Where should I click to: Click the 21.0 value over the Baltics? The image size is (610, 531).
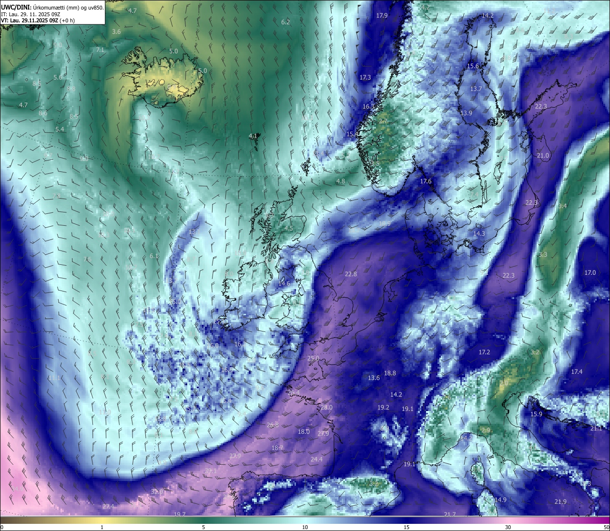pos(543,156)
